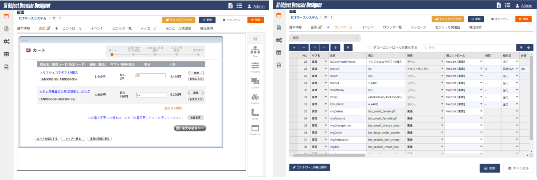Click the orange チェックアウト中 button on left
This screenshot has width=537, height=180.
tap(179, 20)
